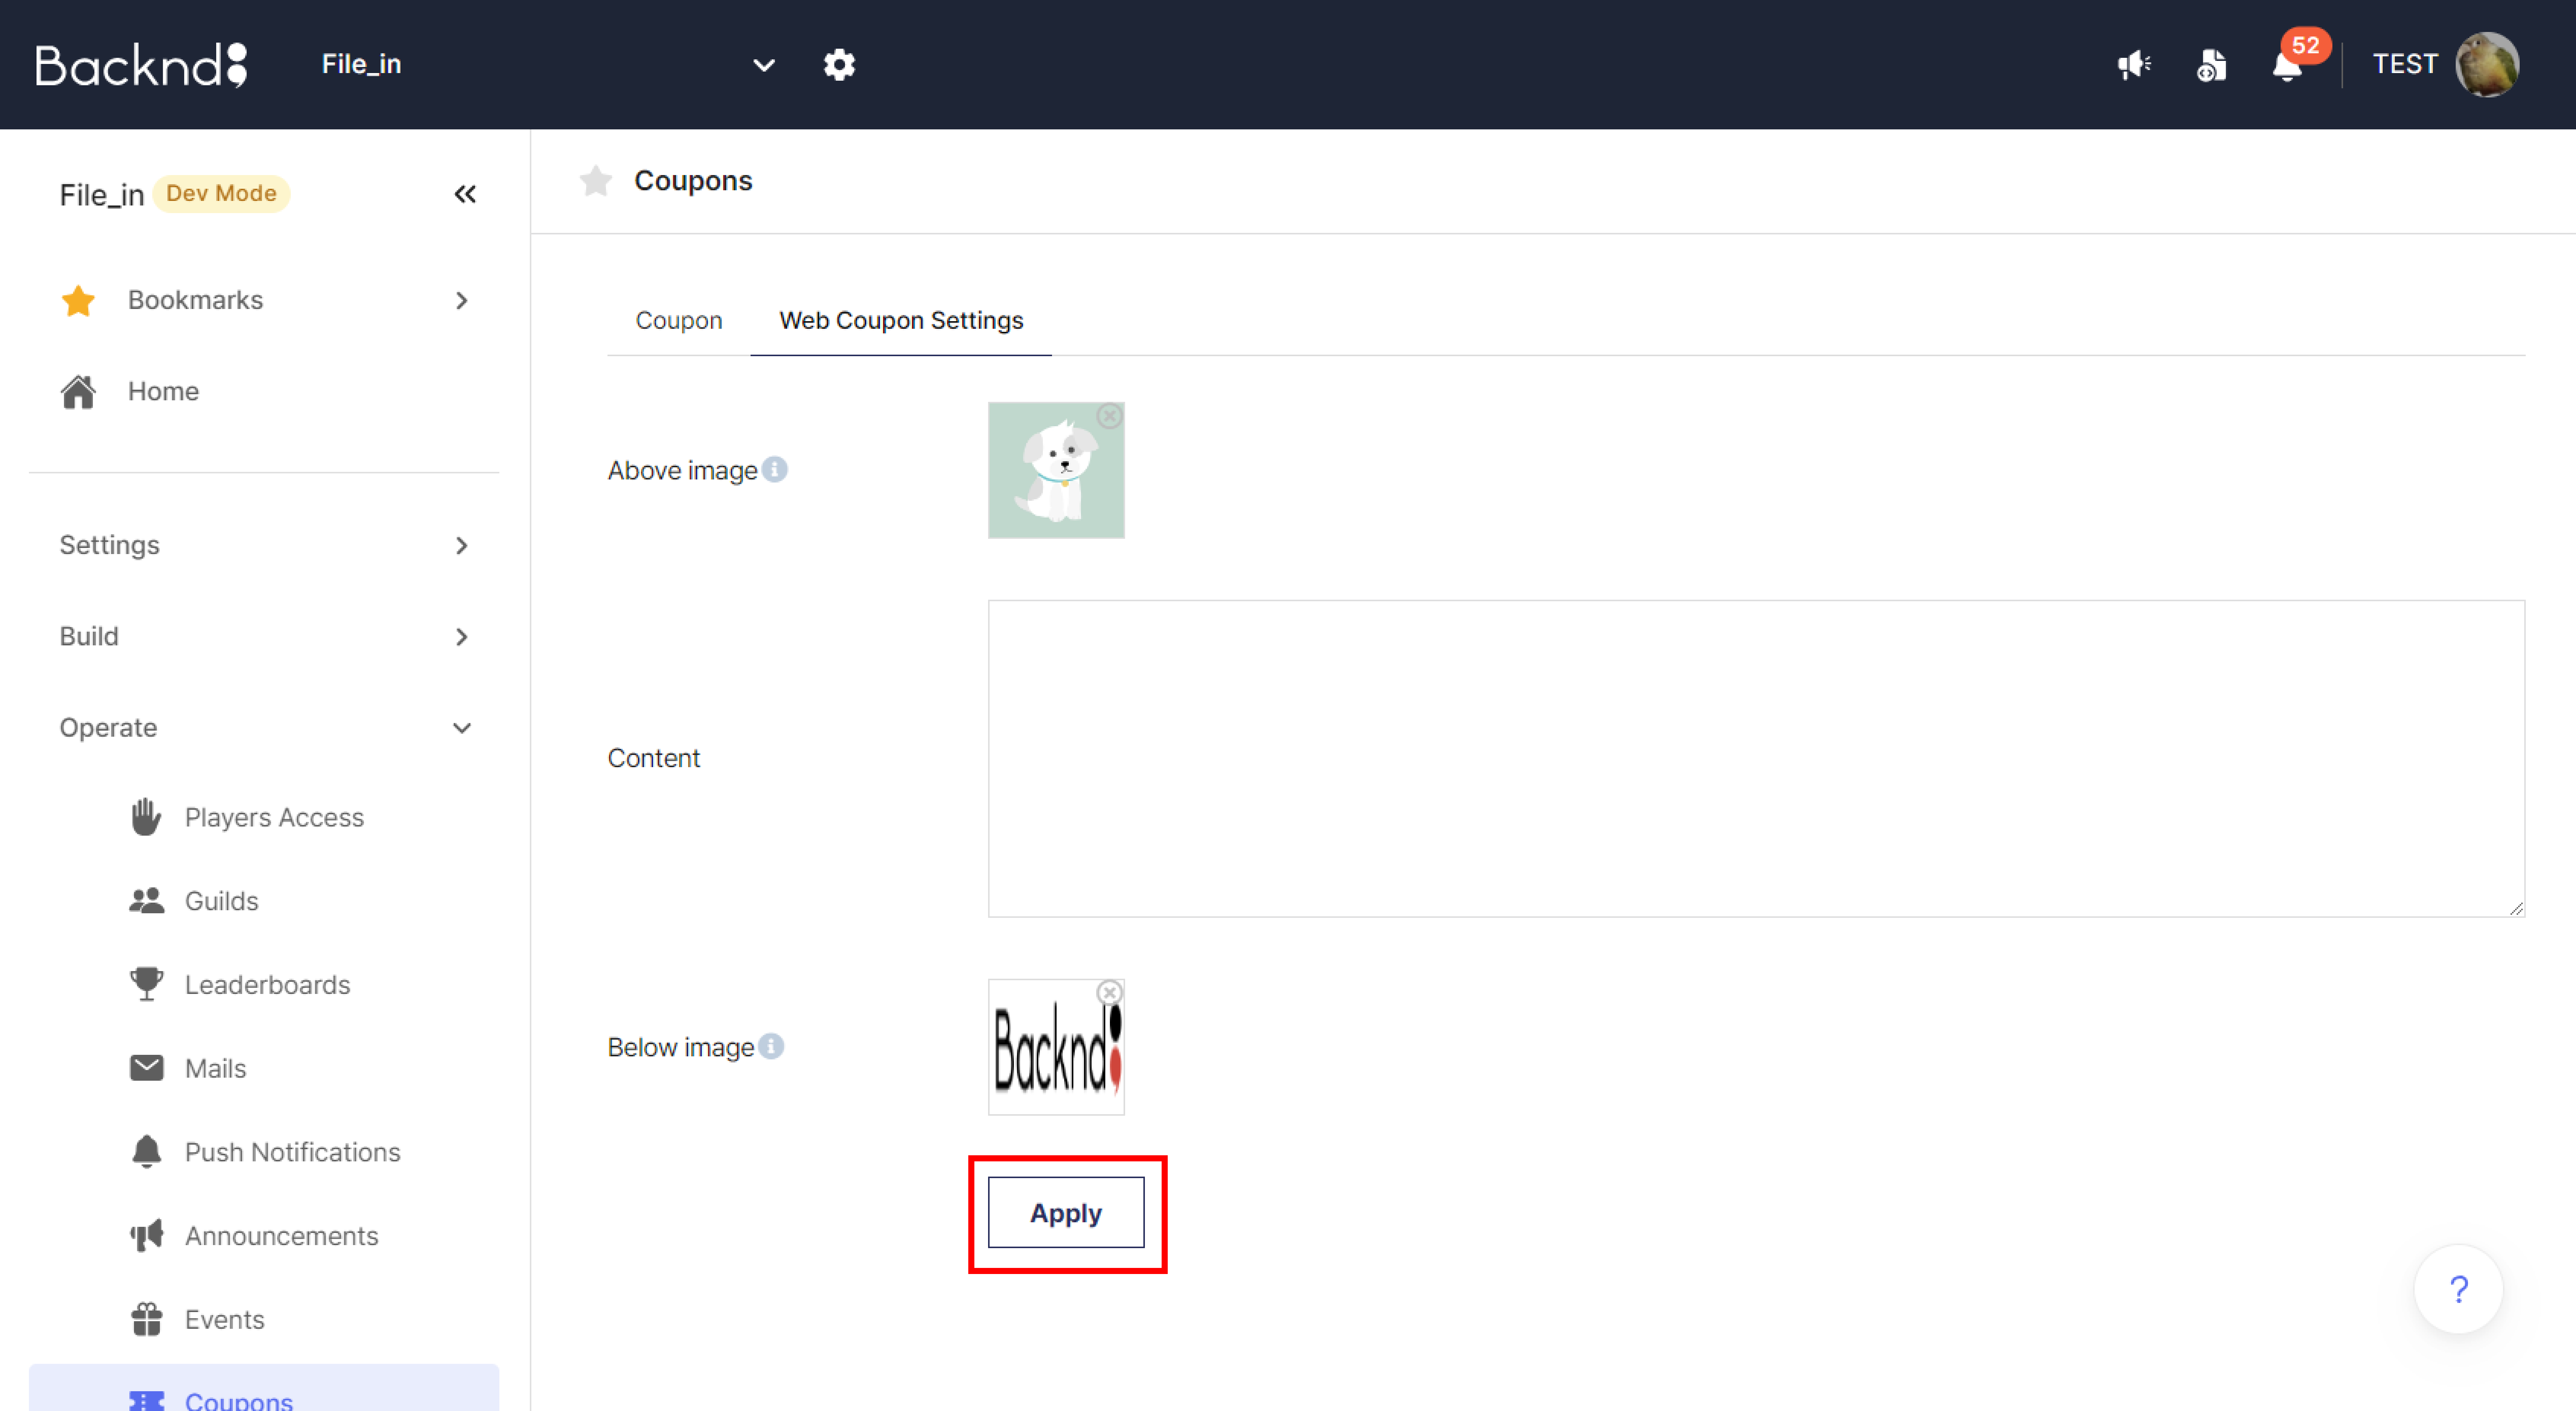2576x1411 pixels.
Task: Click the Below image info icon
Action: pyautogui.click(x=771, y=1046)
